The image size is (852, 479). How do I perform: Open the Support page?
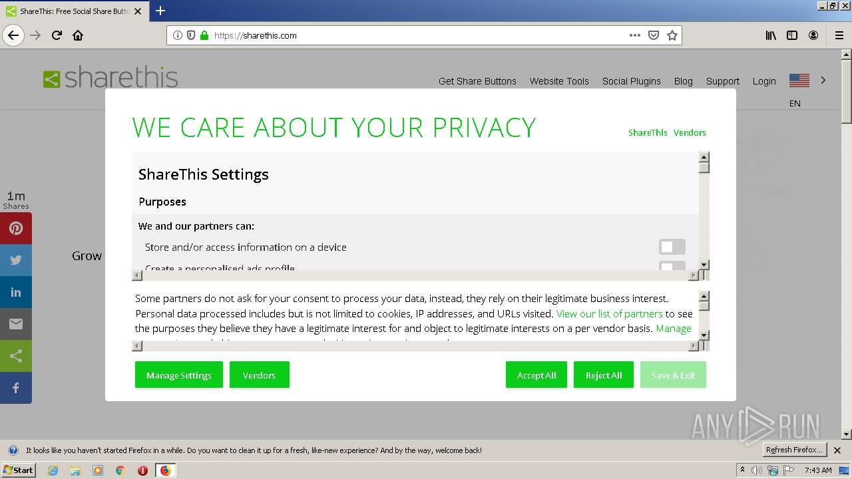(723, 81)
